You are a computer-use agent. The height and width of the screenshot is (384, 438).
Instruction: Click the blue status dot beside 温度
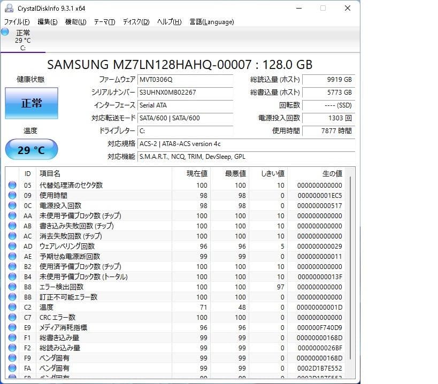12,307
